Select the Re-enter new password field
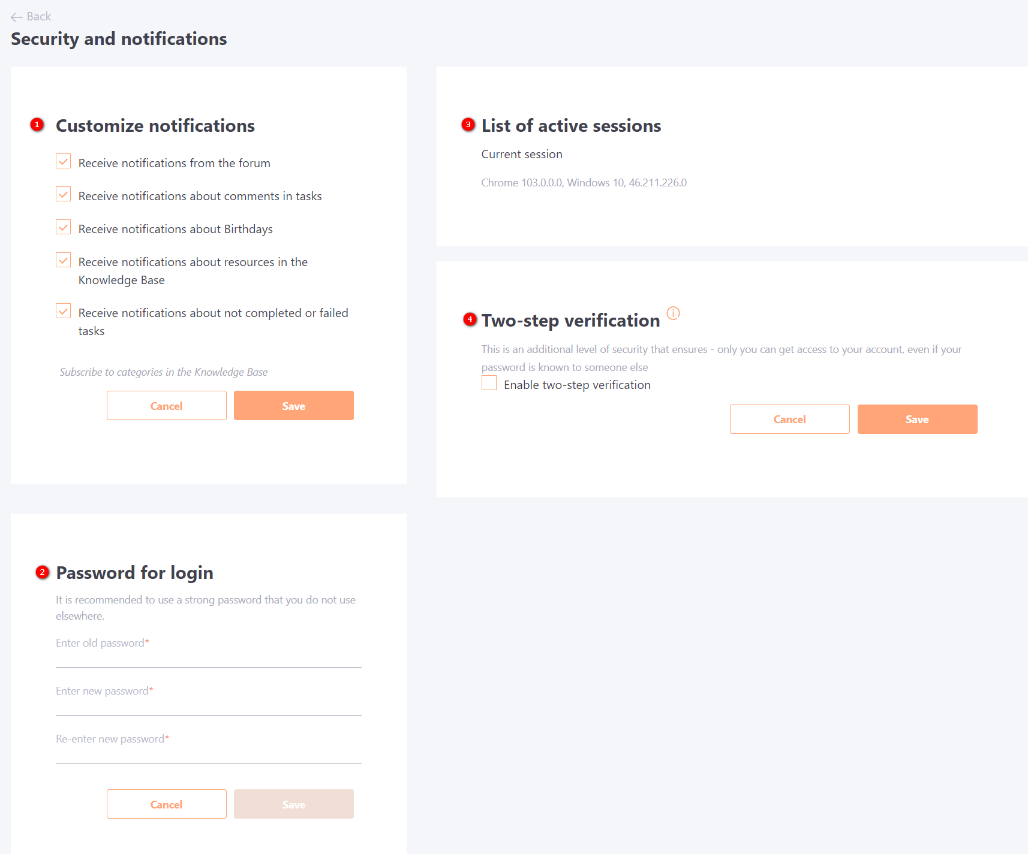 [209, 747]
